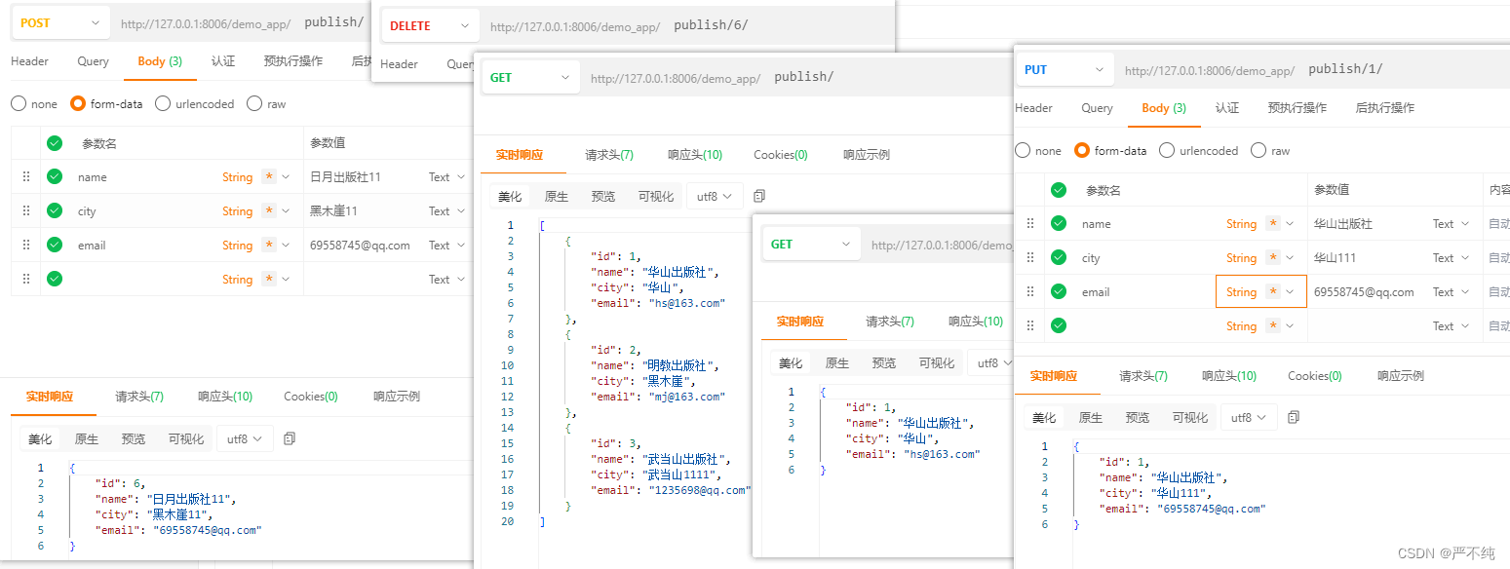Open 请求头(7) tab in POST response area

(139, 397)
